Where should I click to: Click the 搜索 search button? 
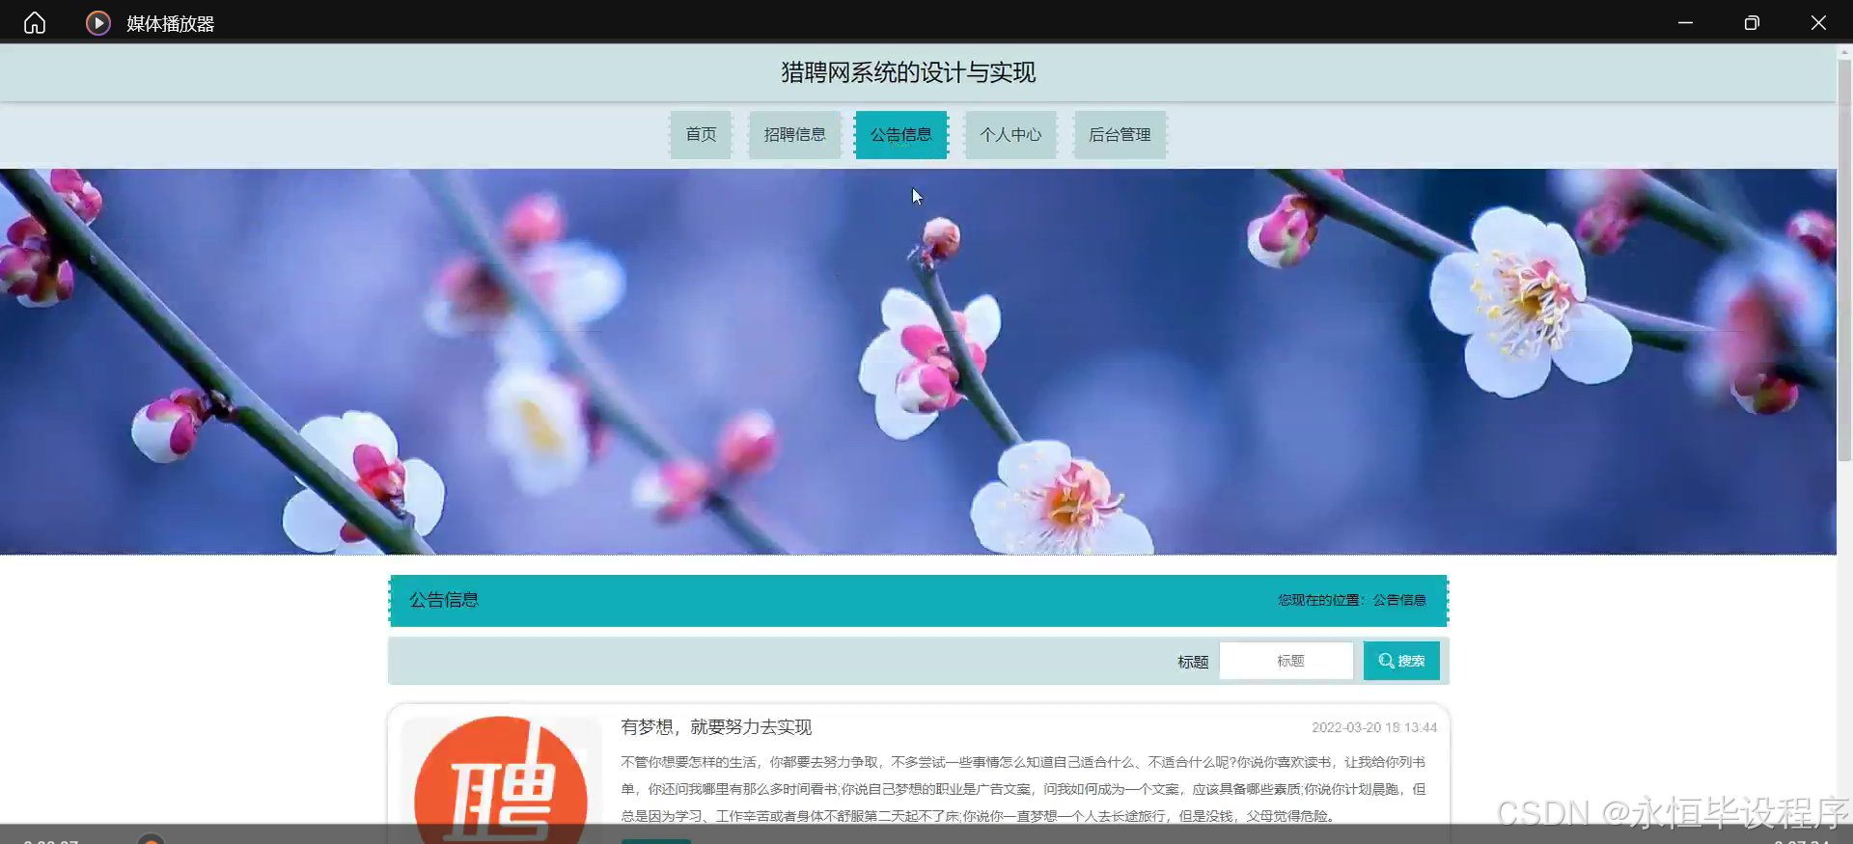click(x=1401, y=661)
